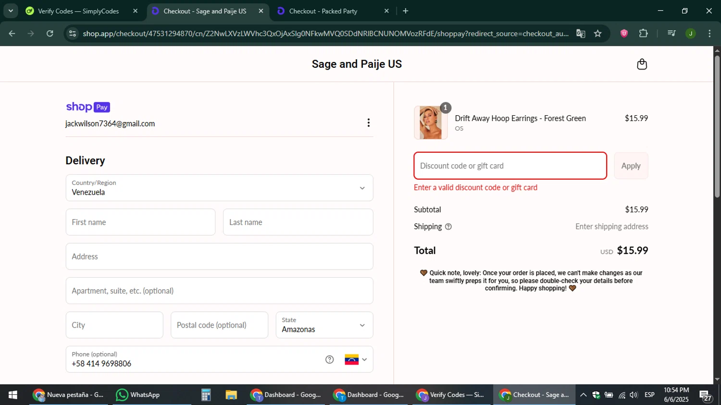Switch to Verify Codes — SimplyCodes tab
This screenshot has height=405, width=721.
pos(78,11)
